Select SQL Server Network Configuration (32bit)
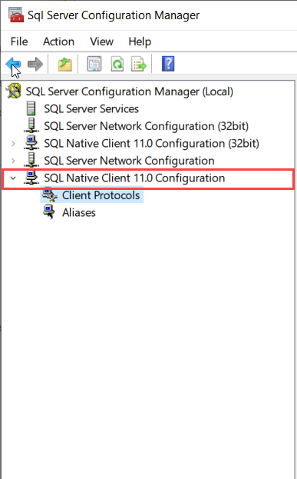The width and height of the screenshot is (297, 479). 147,126
